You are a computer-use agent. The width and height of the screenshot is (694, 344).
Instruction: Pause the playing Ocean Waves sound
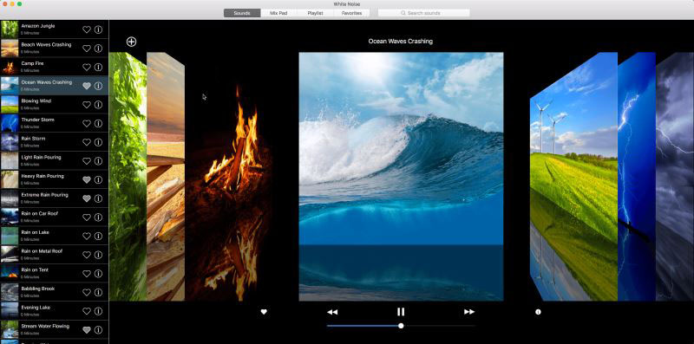(401, 312)
